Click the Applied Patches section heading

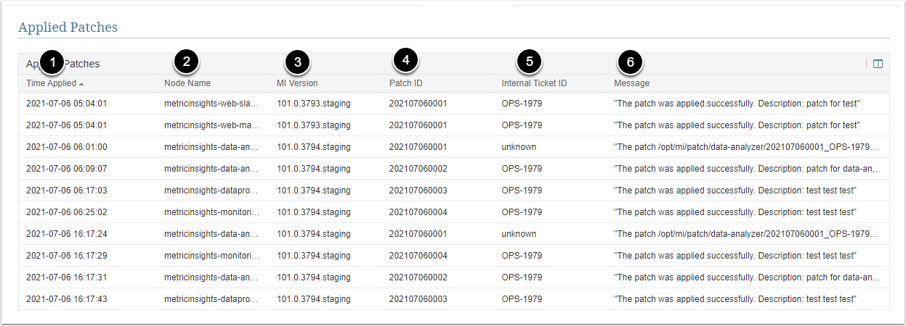(68, 28)
